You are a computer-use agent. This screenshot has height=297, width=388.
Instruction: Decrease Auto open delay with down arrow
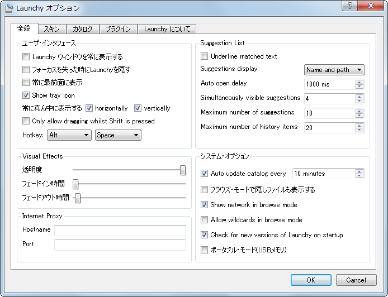tap(359, 87)
